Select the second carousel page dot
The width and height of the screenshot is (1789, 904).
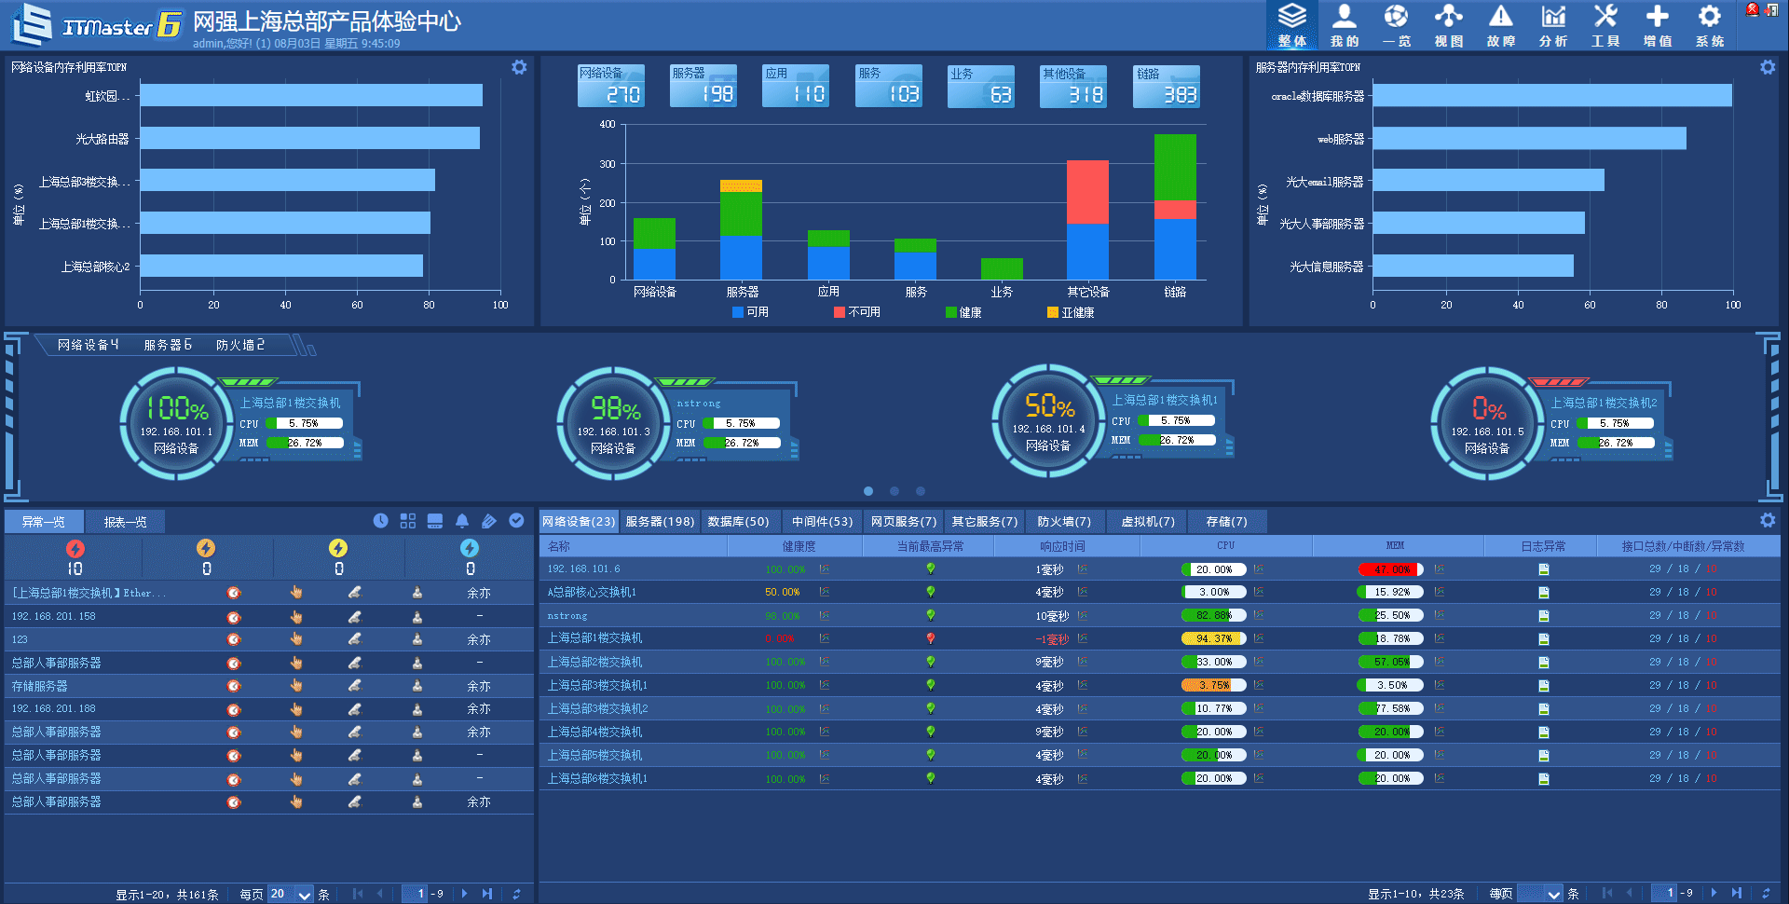click(x=894, y=491)
